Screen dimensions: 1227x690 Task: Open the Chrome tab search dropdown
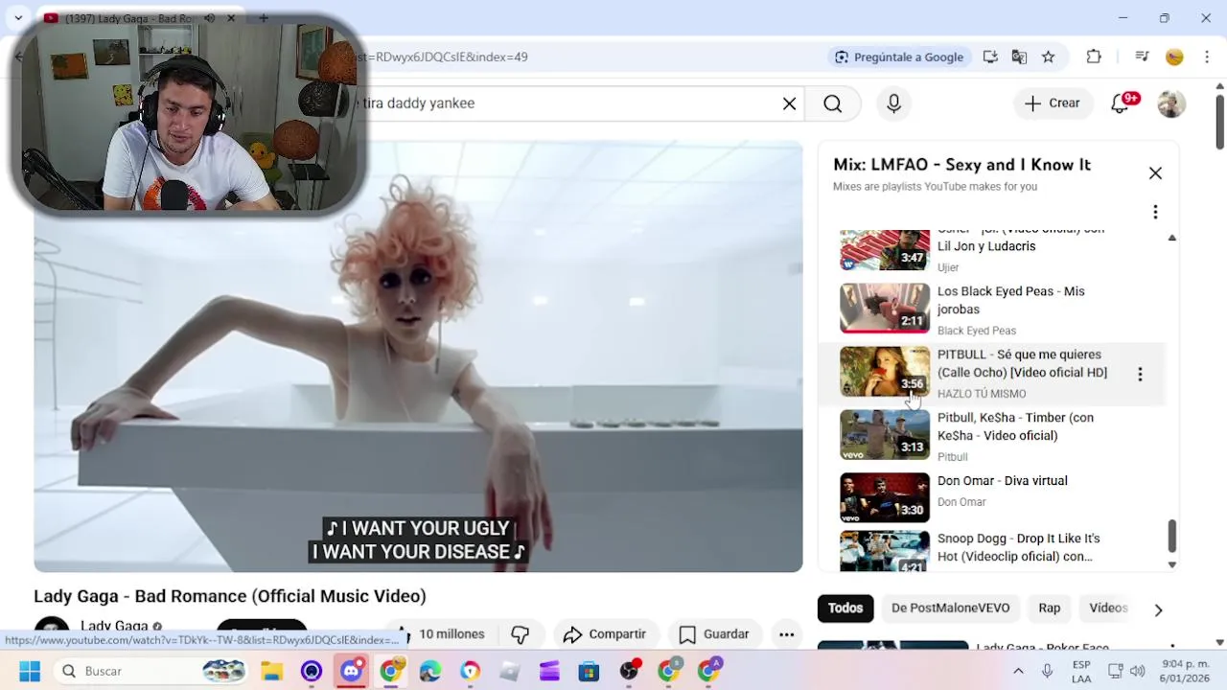[x=18, y=18]
